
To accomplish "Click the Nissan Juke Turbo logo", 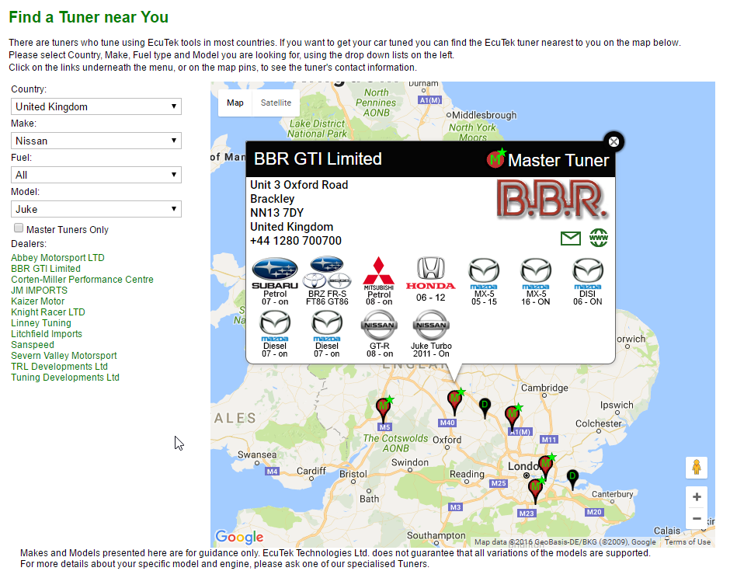I will point(430,326).
